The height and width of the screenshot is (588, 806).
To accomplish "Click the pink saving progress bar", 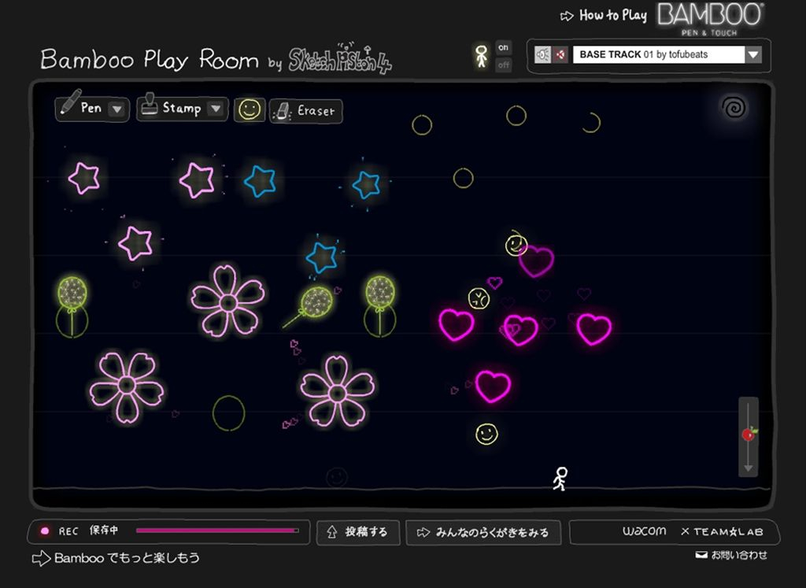I will 217,531.
